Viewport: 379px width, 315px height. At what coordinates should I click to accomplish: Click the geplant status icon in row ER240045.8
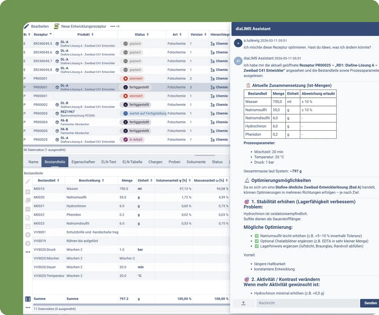pyautogui.click(x=125, y=70)
